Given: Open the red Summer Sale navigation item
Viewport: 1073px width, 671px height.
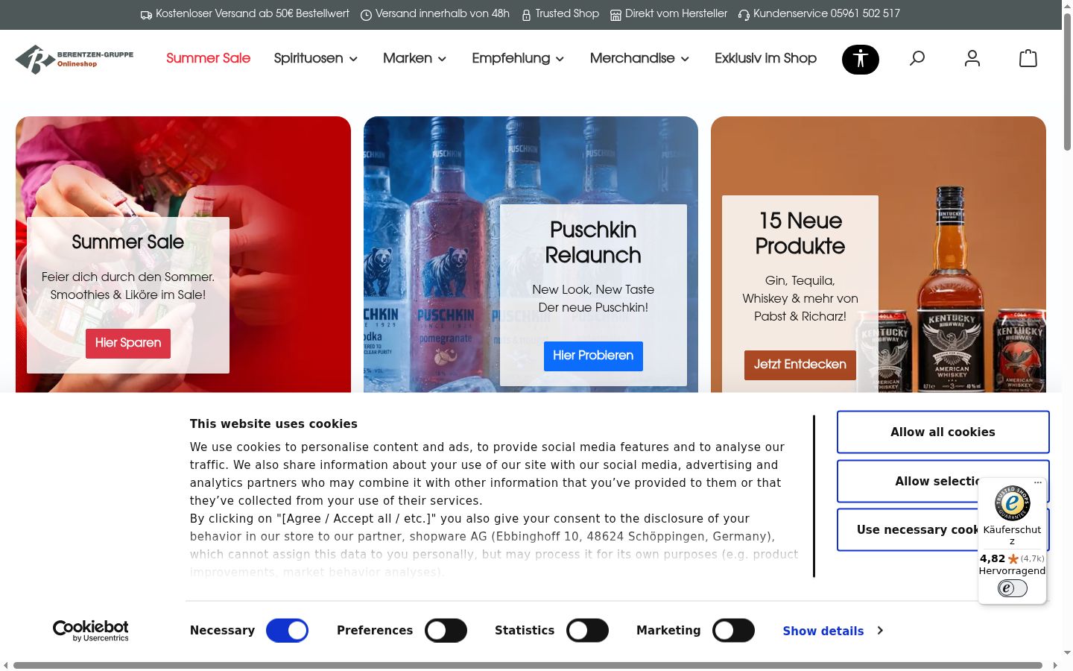Looking at the screenshot, I should pyautogui.click(x=208, y=58).
